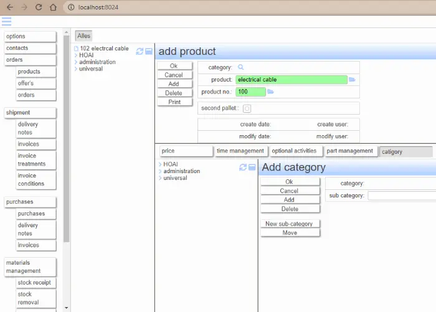Image resolution: width=436 pixels, height=312 pixels.
Task: Switch to the price tab
Action: click(186, 151)
